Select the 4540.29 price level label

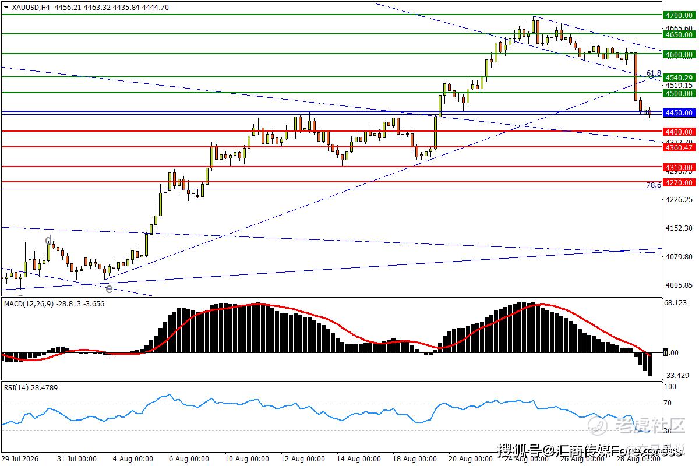point(679,77)
